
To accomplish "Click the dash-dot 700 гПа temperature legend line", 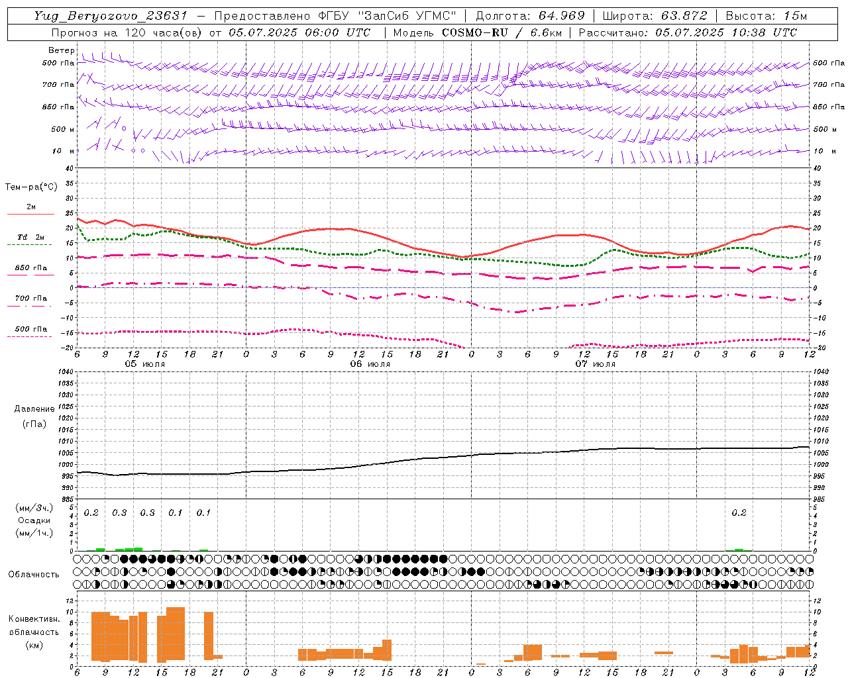I will [x=29, y=306].
